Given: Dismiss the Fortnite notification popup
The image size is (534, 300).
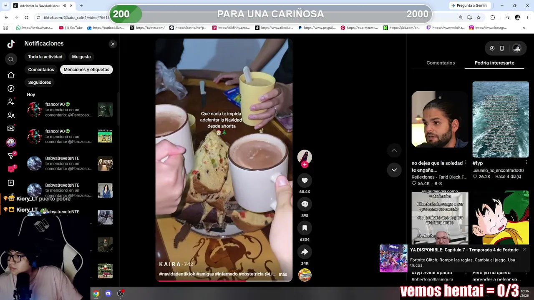Looking at the screenshot, I should pos(525,250).
